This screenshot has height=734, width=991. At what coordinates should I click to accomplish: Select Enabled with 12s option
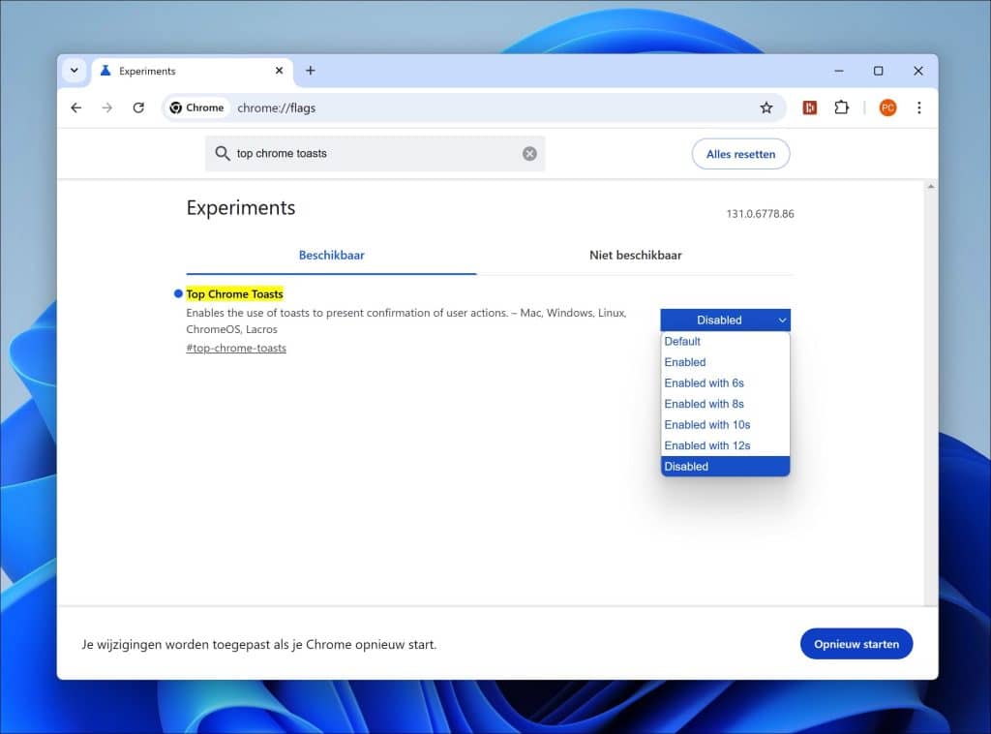tap(725, 445)
